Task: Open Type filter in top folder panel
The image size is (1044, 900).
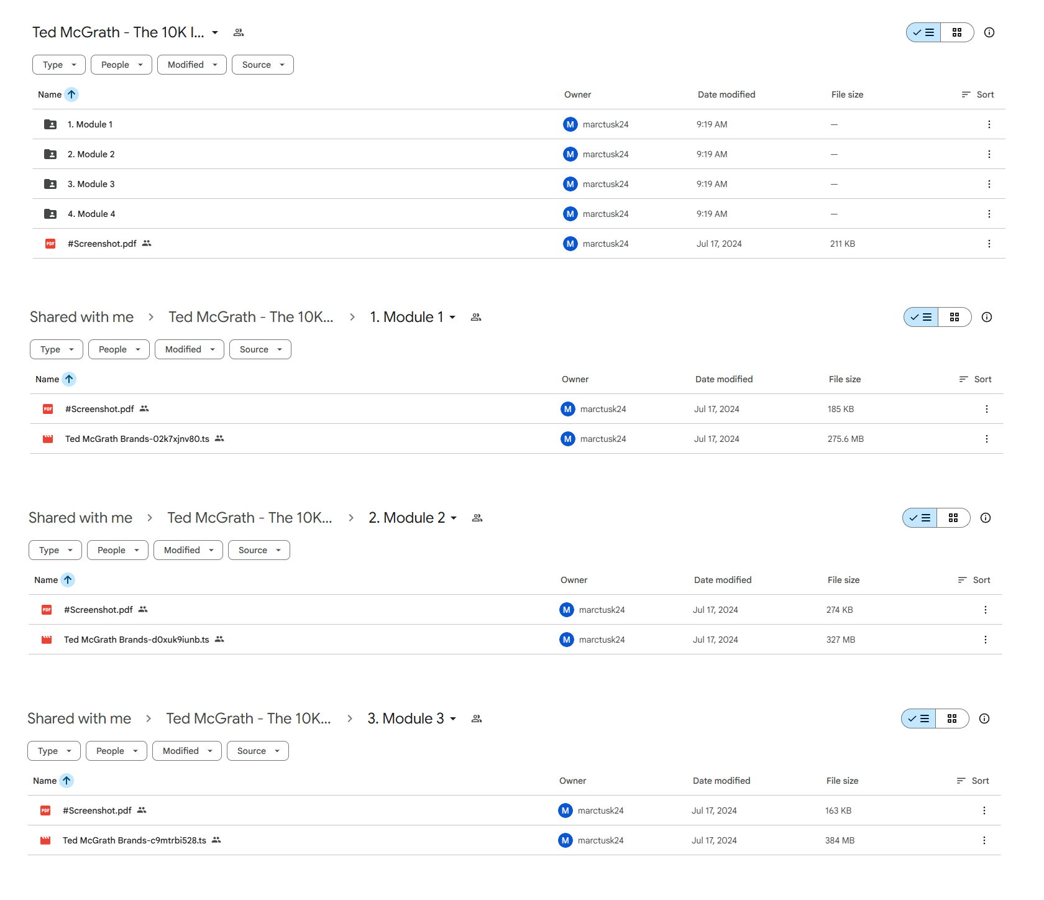Action: click(x=59, y=65)
